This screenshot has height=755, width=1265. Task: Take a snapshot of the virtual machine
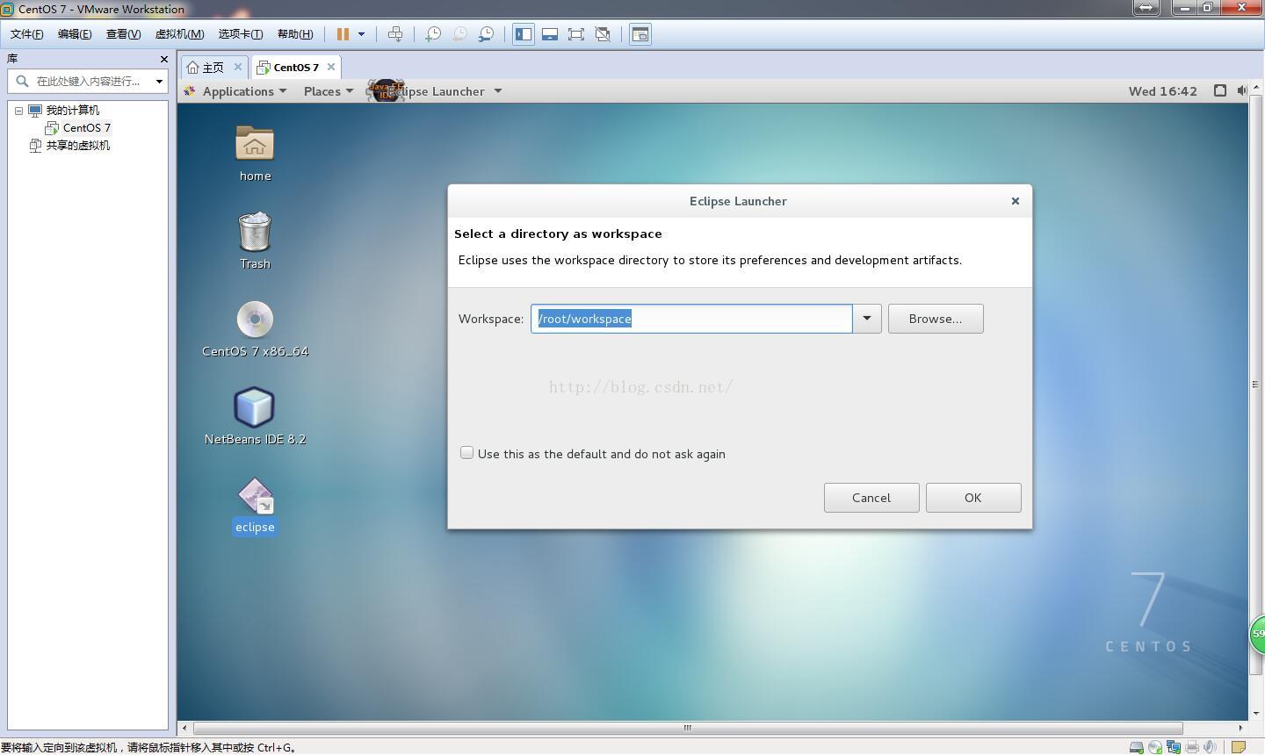(x=432, y=34)
